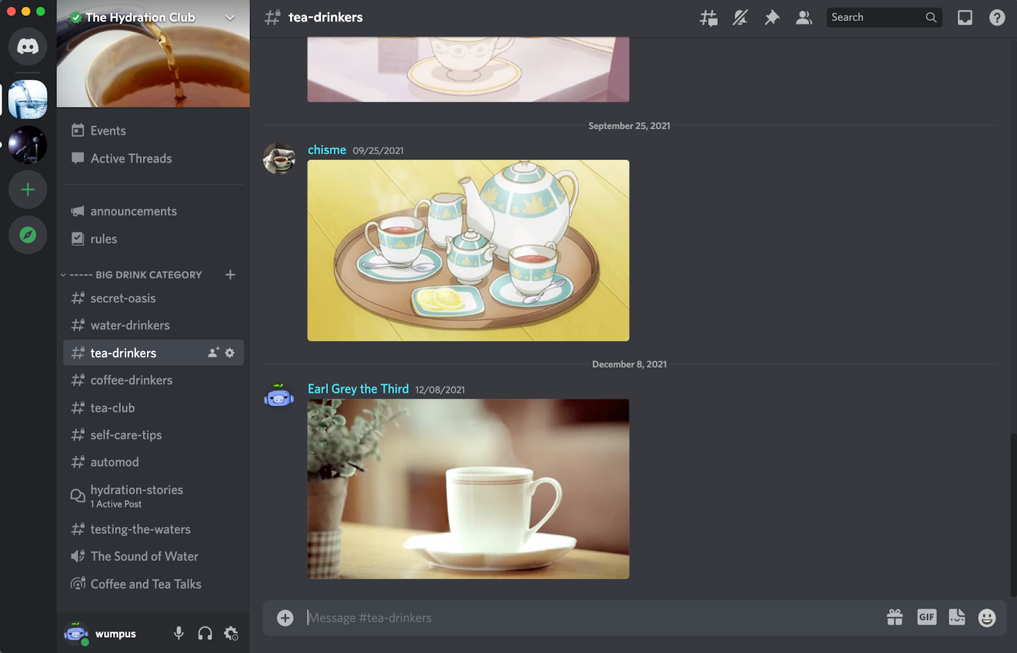Create channel in BIG DRINK CATEGORY
Image resolution: width=1017 pixels, height=653 pixels.
click(x=230, y=275)
